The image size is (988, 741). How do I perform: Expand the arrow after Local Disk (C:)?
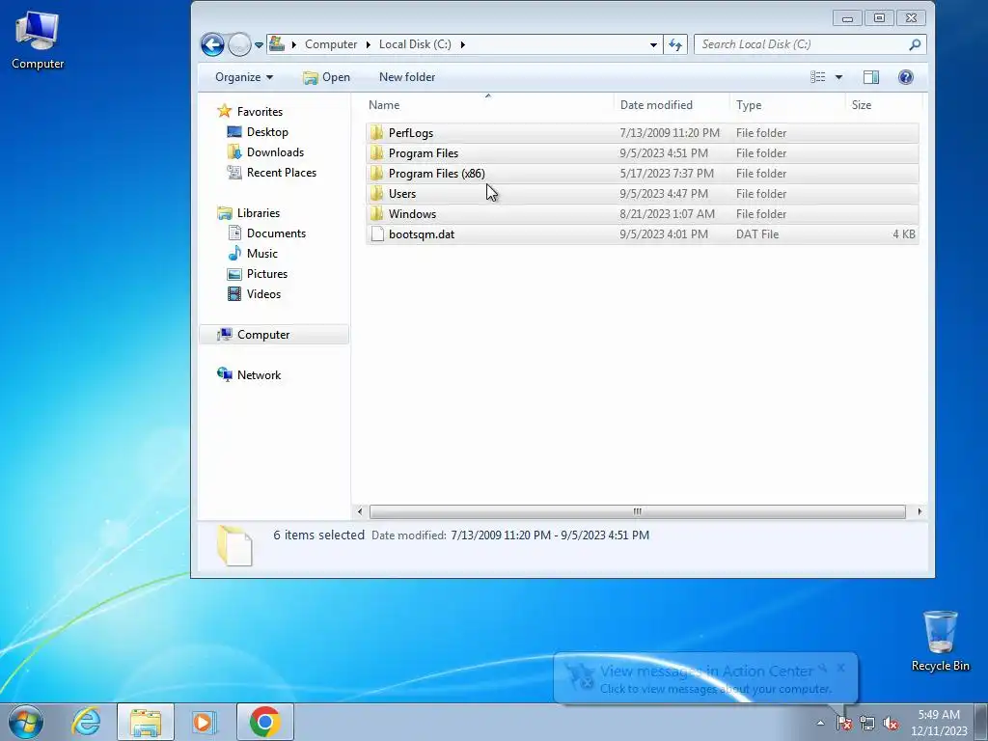coord(463,44)
